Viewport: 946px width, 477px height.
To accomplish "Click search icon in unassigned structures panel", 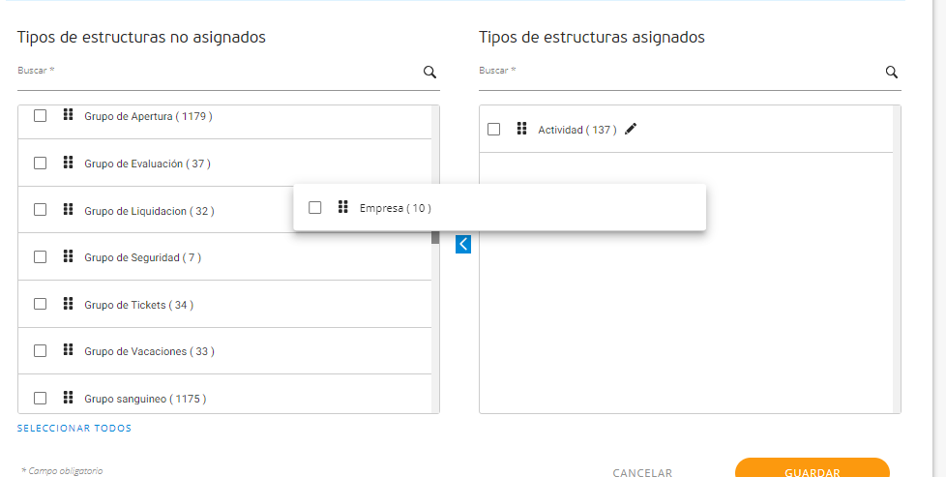I will [429, 72].
